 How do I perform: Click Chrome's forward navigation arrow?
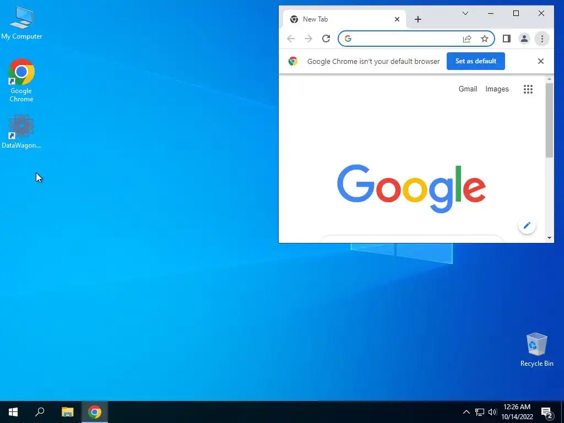tap(308, 39)
